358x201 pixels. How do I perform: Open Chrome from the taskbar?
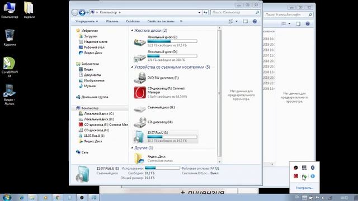(58, 198)
